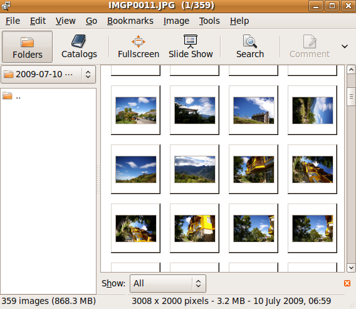Select the last thumbnail in the bottom row
The height and width of the screenshot is (309, 356).
[x=312, y=229]
